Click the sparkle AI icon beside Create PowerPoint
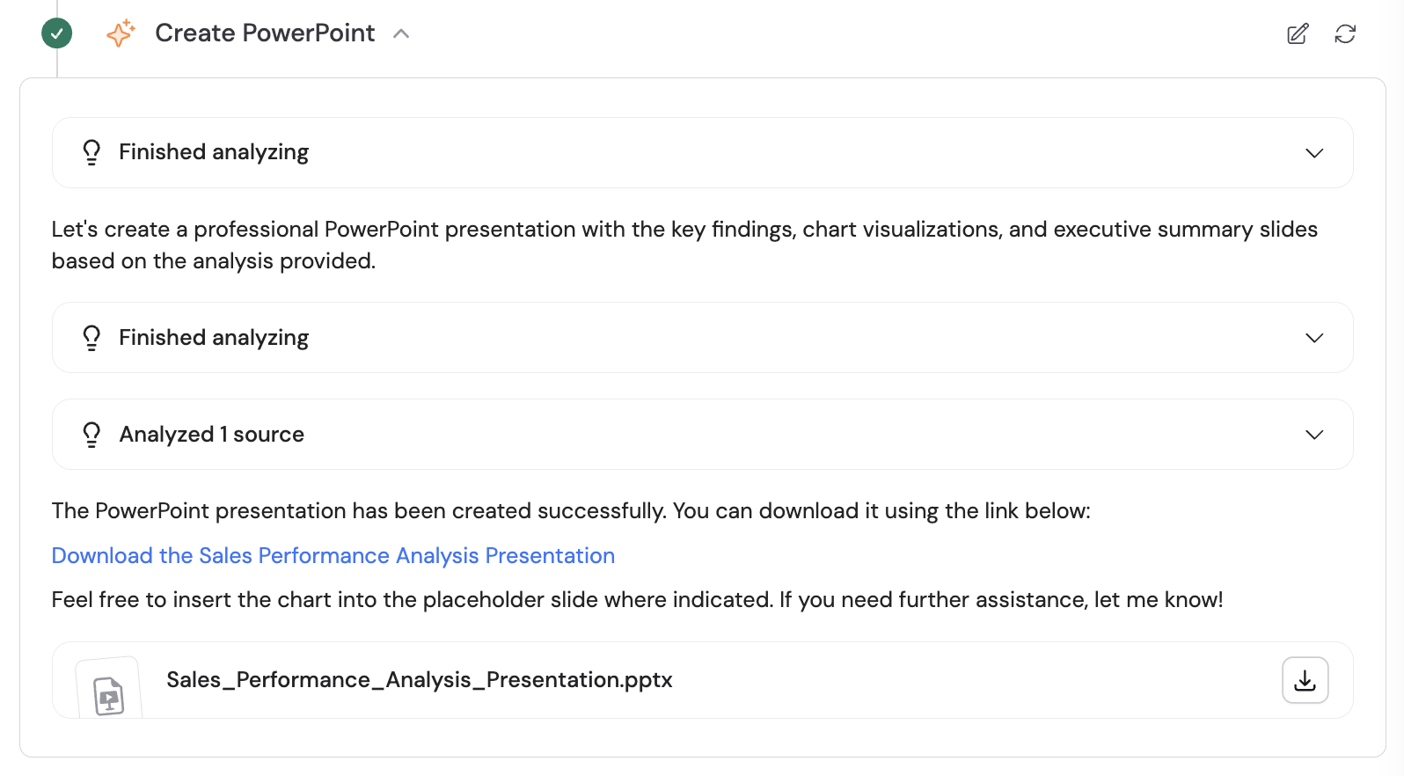This screenshot has height=776, width=1404. click(x=121, y=33)
